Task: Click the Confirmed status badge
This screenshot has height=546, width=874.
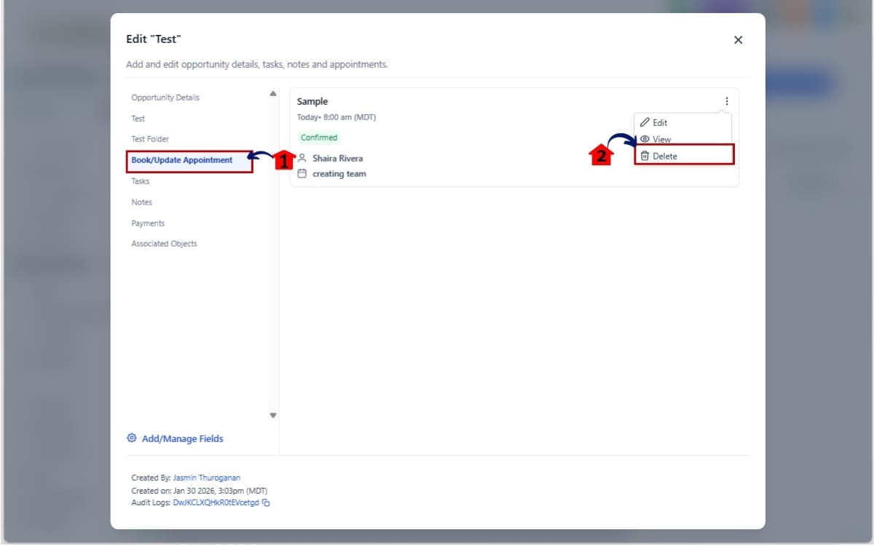Action: point(319,138)
